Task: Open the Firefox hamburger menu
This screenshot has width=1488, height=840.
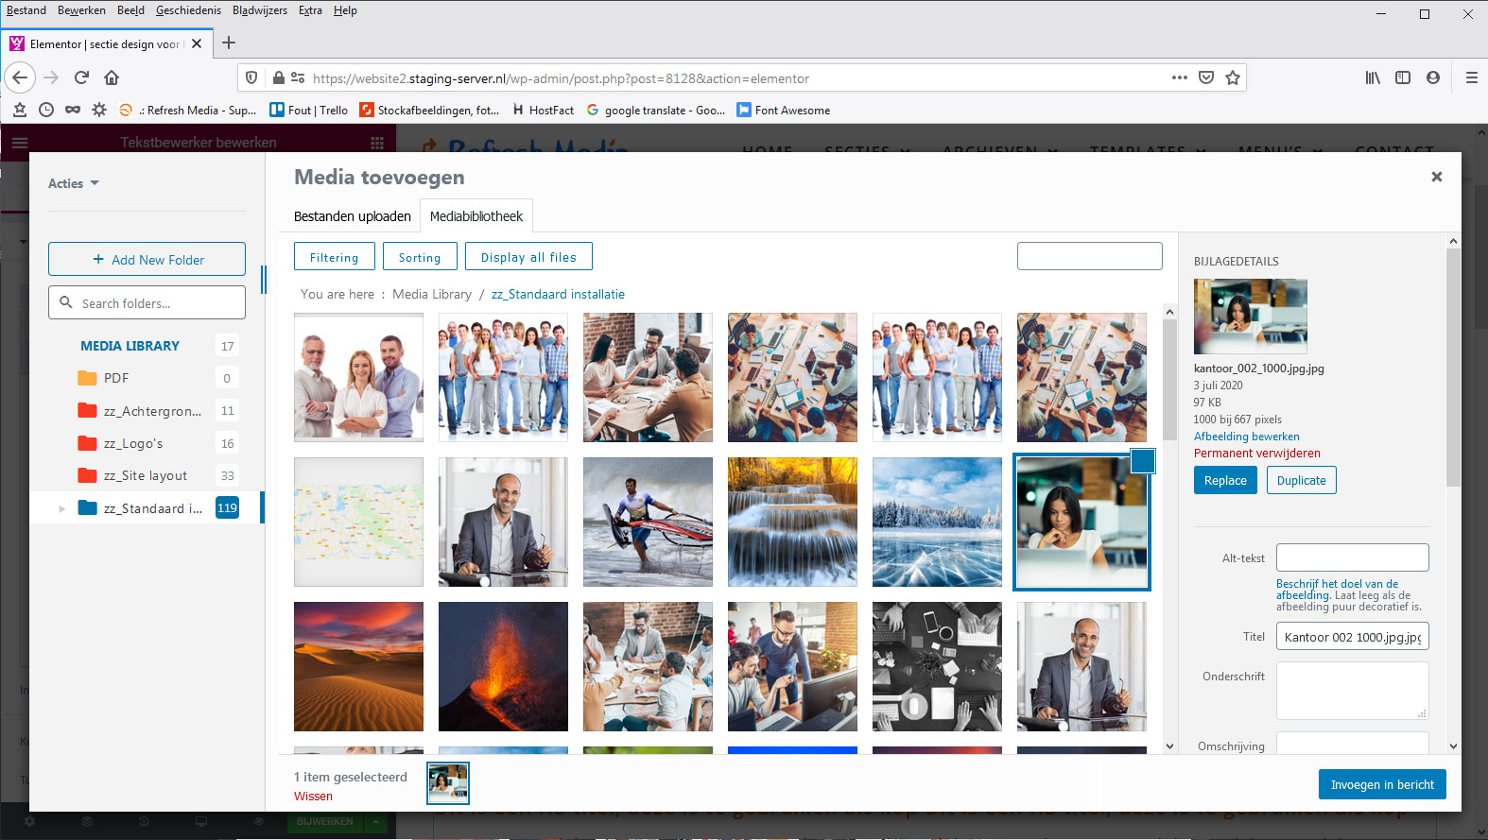Action: (1471, 77)
